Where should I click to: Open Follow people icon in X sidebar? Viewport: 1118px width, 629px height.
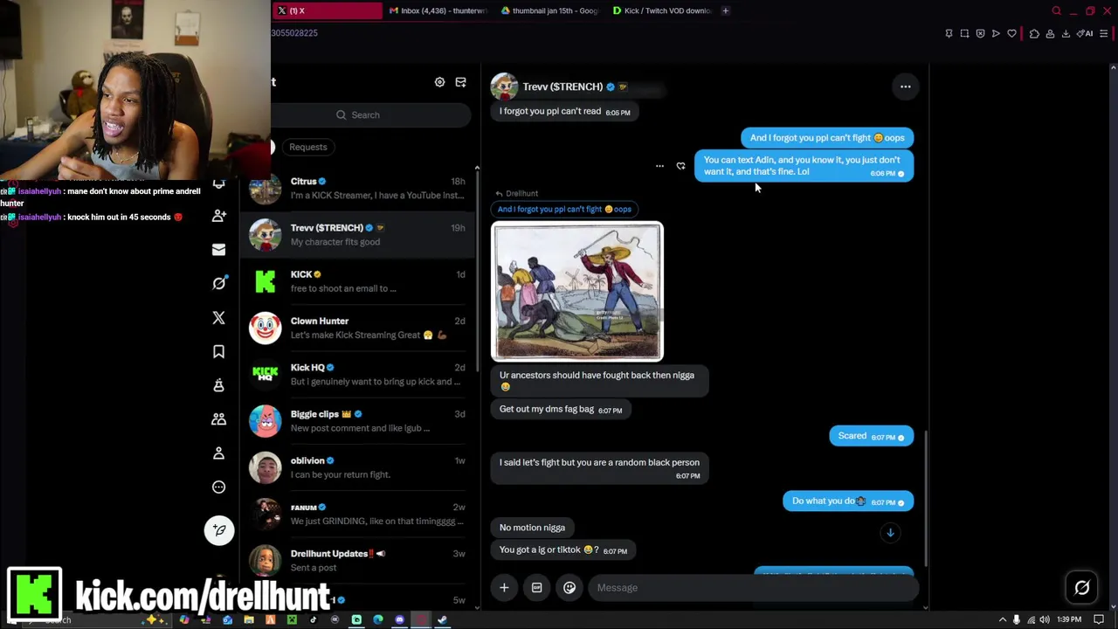point(218,216)
